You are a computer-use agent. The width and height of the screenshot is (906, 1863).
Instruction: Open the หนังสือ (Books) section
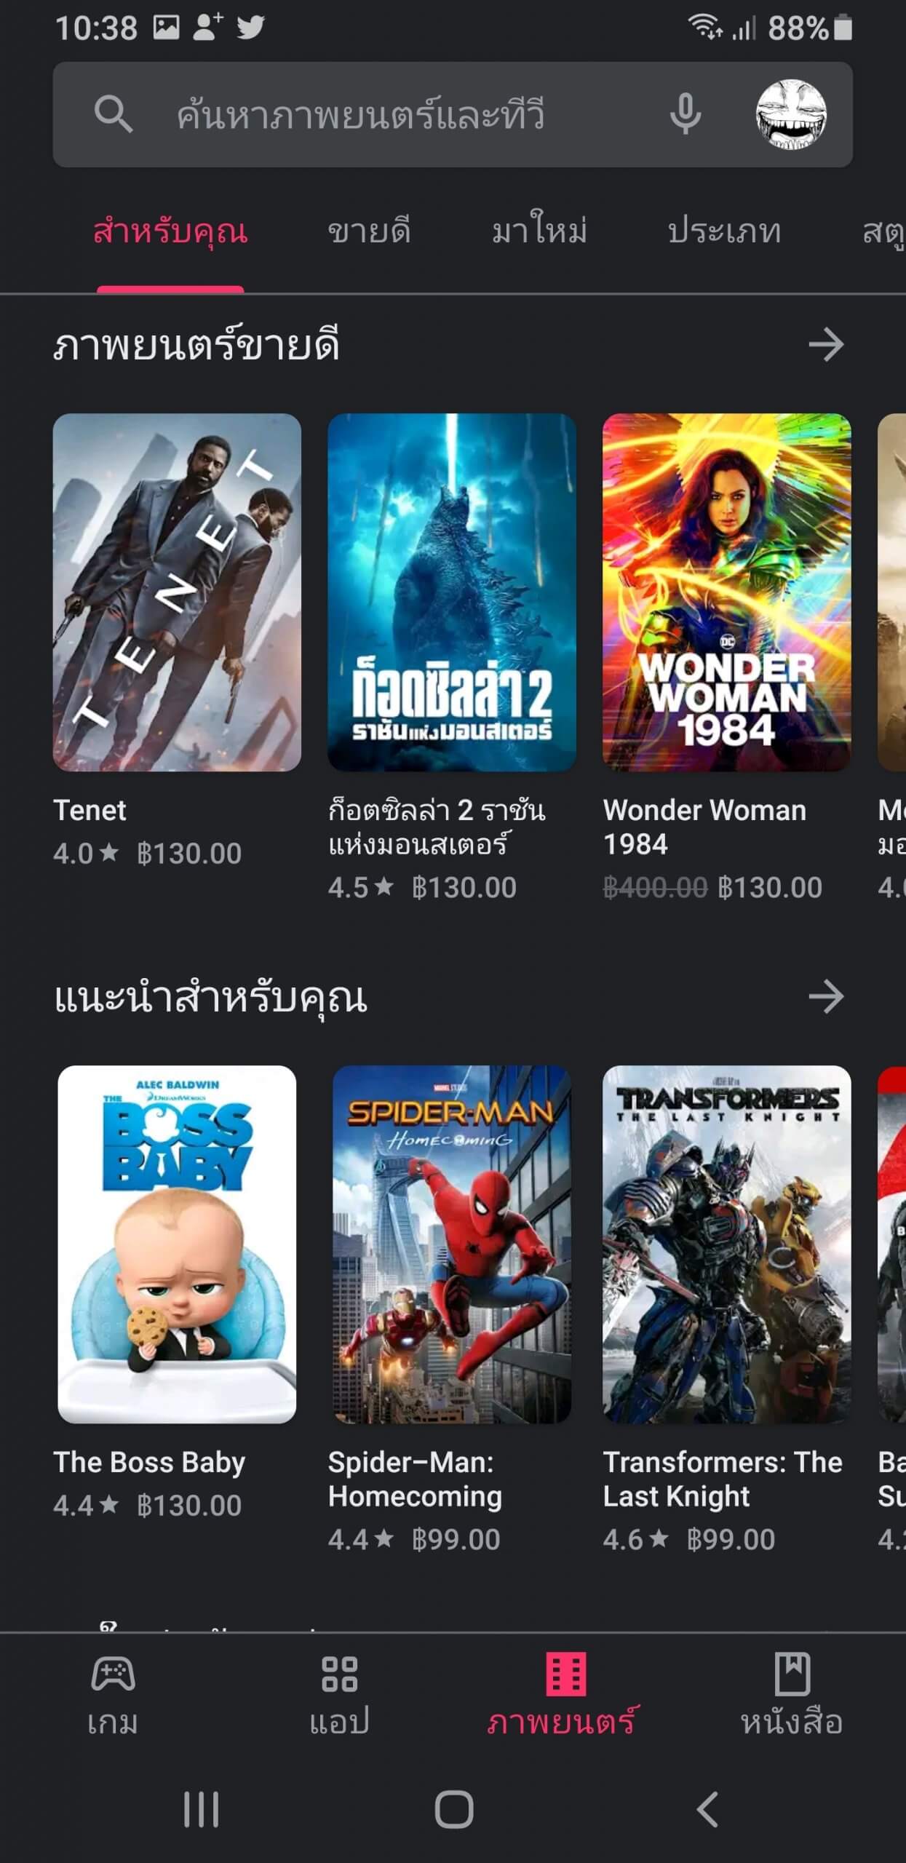tap(792, 1696)
